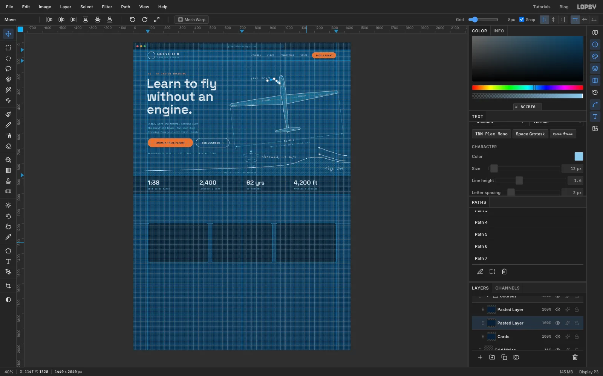The height and width of the screenshot is (376, 603).
Task: Toggle the Snap checkbox
Action: [x=522, y=20]
